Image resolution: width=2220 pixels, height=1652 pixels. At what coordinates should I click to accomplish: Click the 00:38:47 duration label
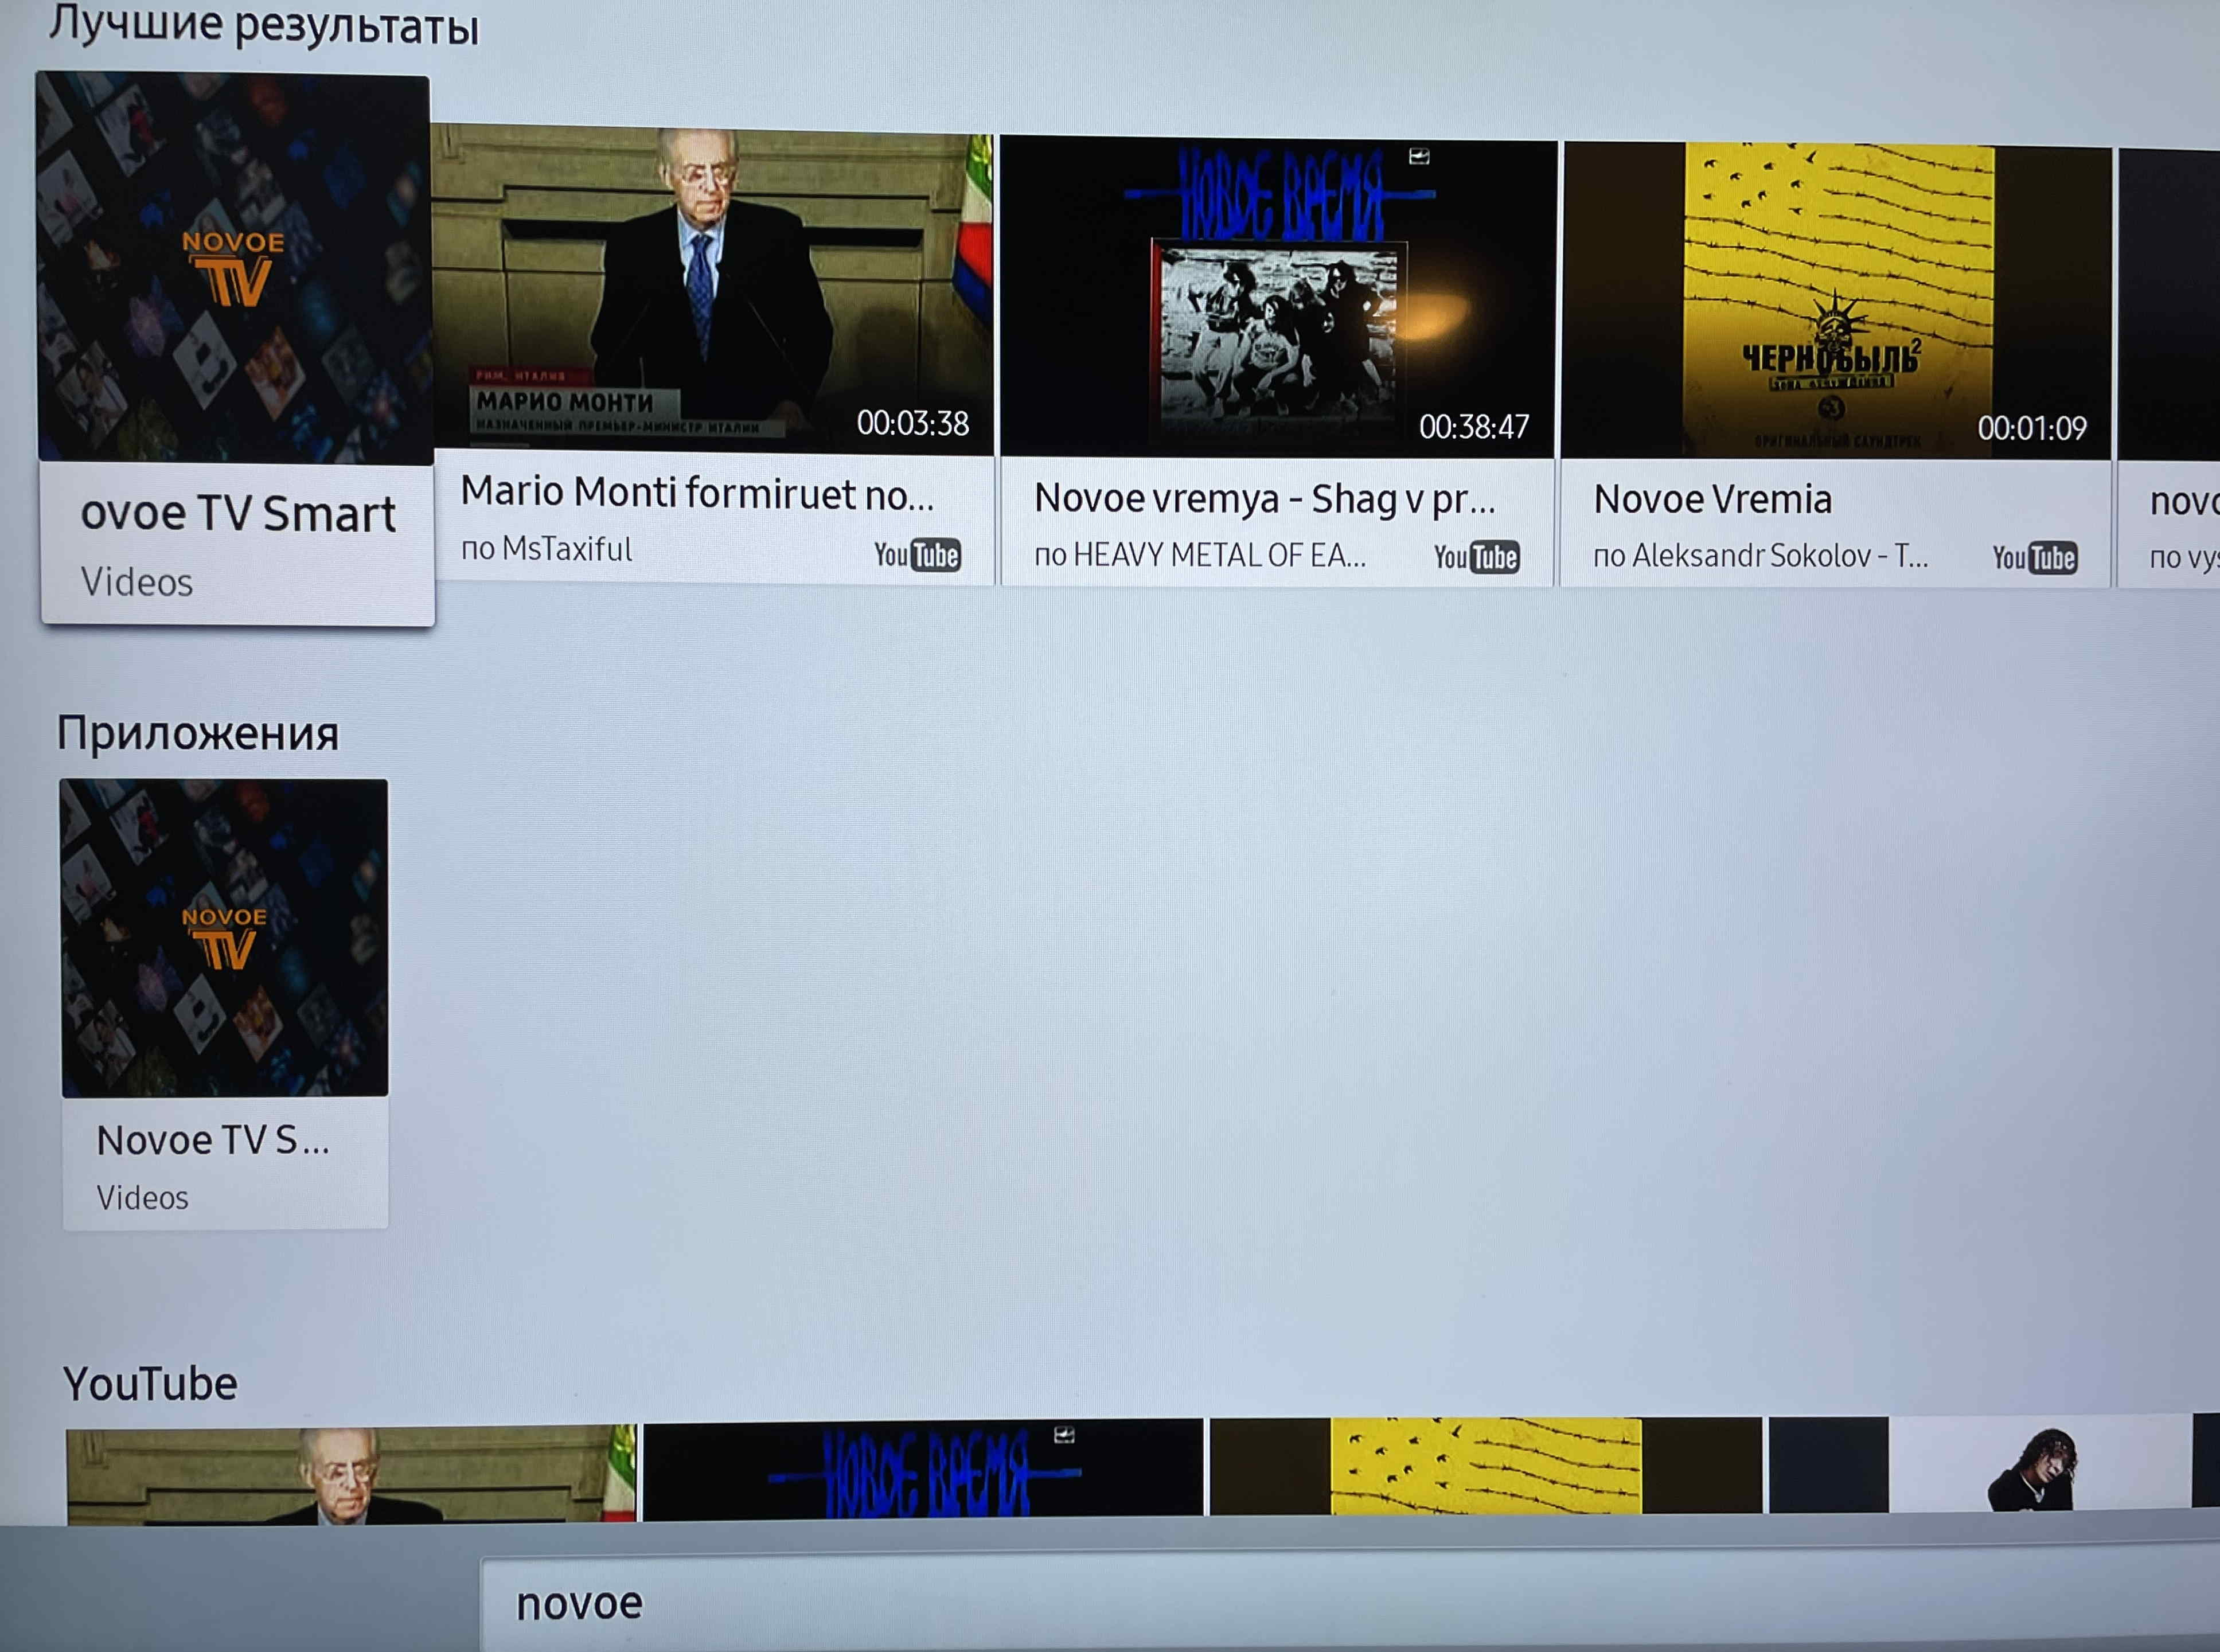pos(1474,428)
